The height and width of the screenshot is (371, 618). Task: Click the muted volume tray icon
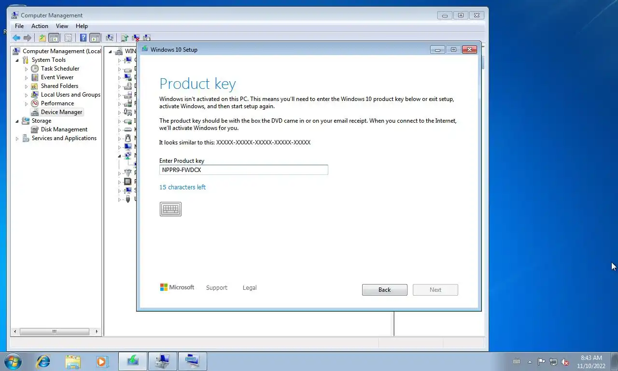point(565,362)
